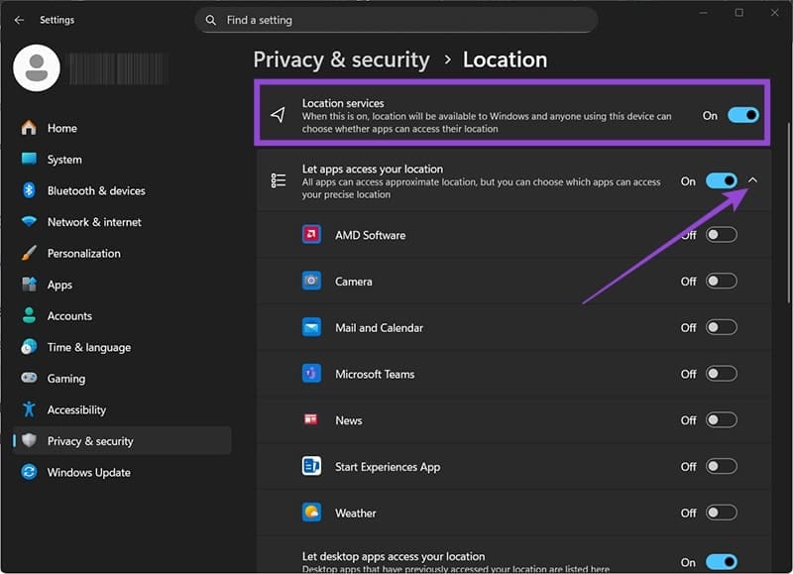Click the Accounts person icon
Viewport: 793px width, 574px height.
(29, 315)
